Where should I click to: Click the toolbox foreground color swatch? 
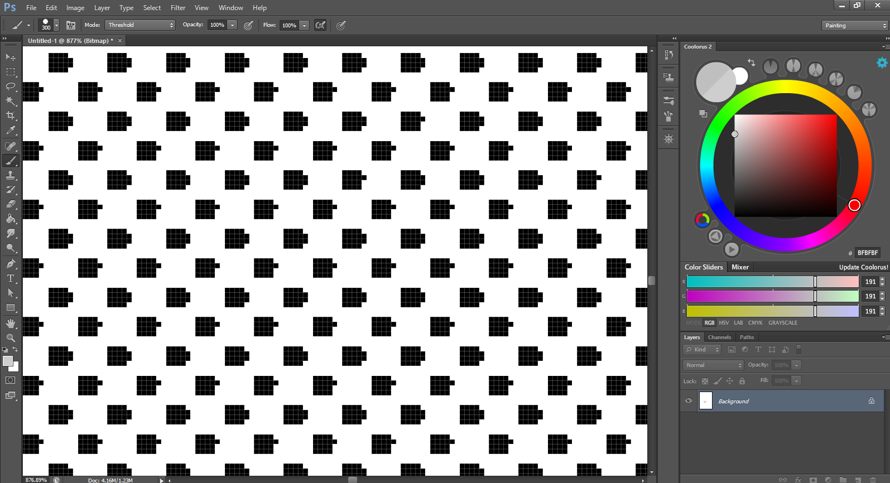[8, 361]
